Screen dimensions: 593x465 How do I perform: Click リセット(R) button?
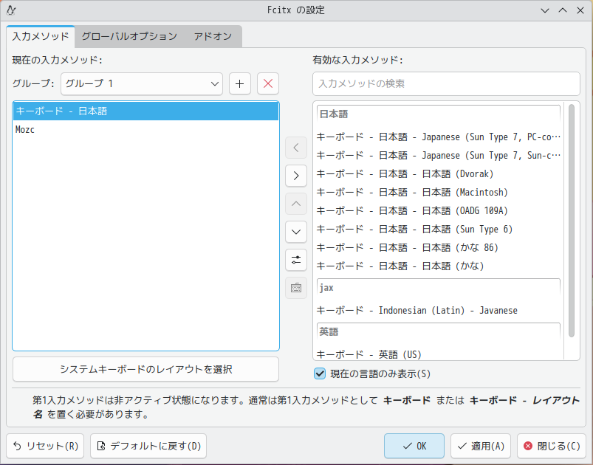45,446
